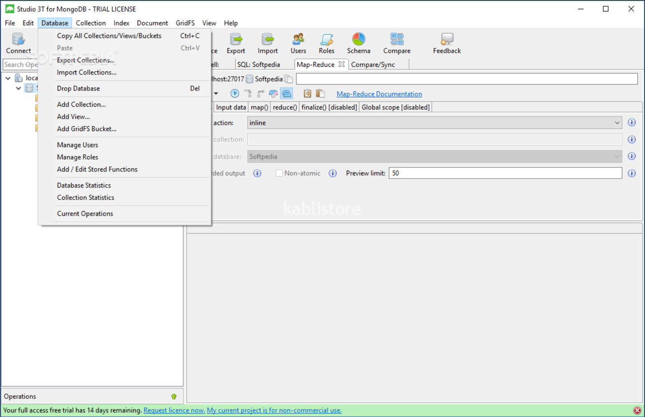Close the Map-Reduce tab
The width and height of the screenshot is (645, 417).
coord(342,64)
